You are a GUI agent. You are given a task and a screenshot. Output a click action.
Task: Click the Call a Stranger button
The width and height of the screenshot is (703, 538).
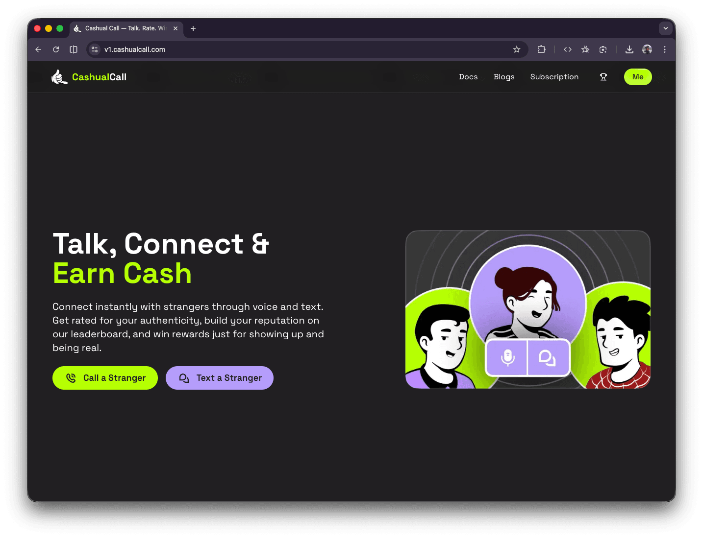105,377
